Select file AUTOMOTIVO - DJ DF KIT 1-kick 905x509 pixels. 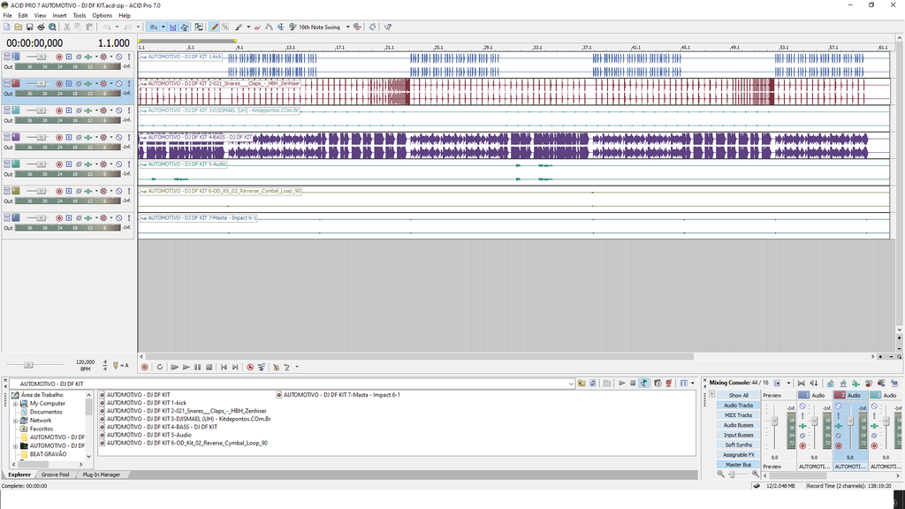[x=146, y=403]
